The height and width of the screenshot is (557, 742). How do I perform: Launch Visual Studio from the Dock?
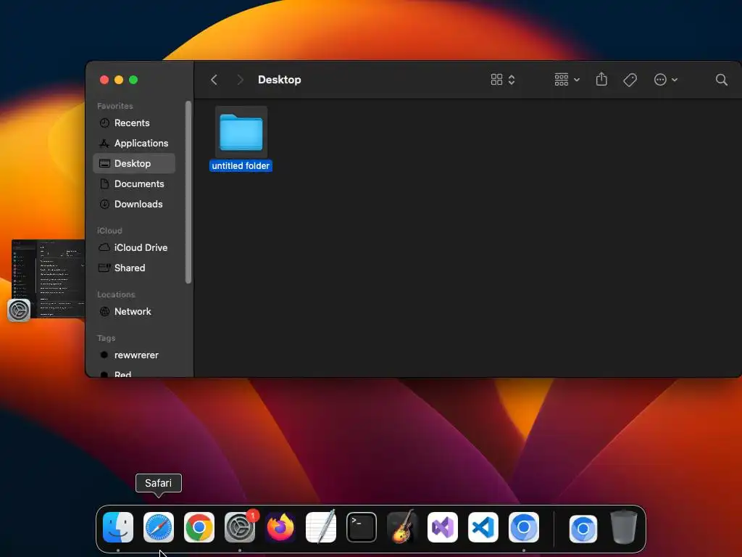tap(443, 527)
